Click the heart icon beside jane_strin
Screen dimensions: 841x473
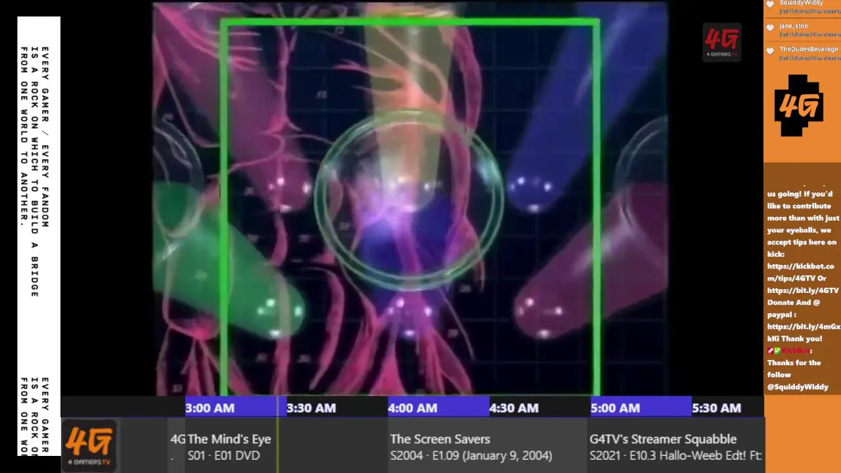click(771, 28)
